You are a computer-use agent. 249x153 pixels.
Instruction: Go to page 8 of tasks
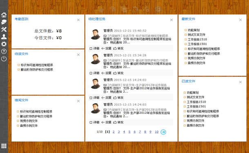pos(145,132)
